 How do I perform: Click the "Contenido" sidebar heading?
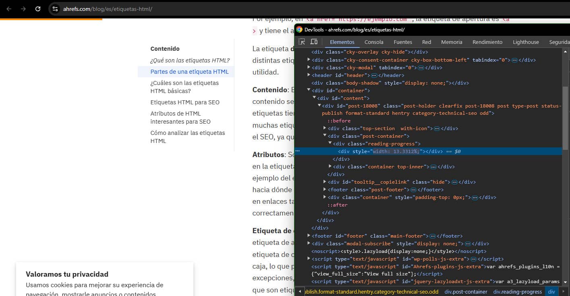click(x=165, y=49)
